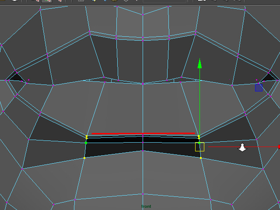This screenshot has width=280, height=210.
Task: Select the yellow vertex at mouth's lower-right corner
Action: (201, 158)
